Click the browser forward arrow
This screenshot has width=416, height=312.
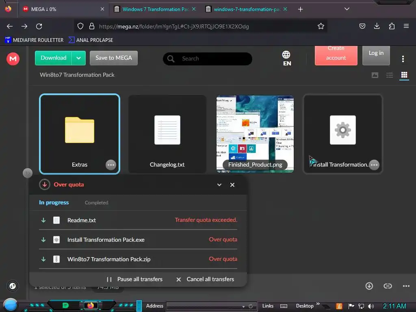tap(24, 26)
